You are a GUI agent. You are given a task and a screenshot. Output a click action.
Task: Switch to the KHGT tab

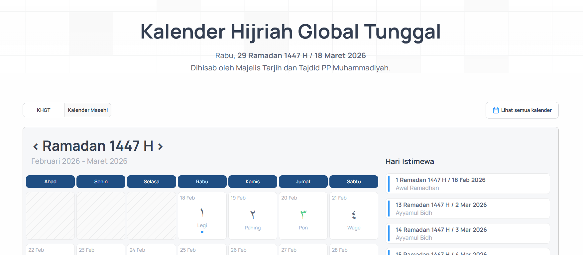44,110
